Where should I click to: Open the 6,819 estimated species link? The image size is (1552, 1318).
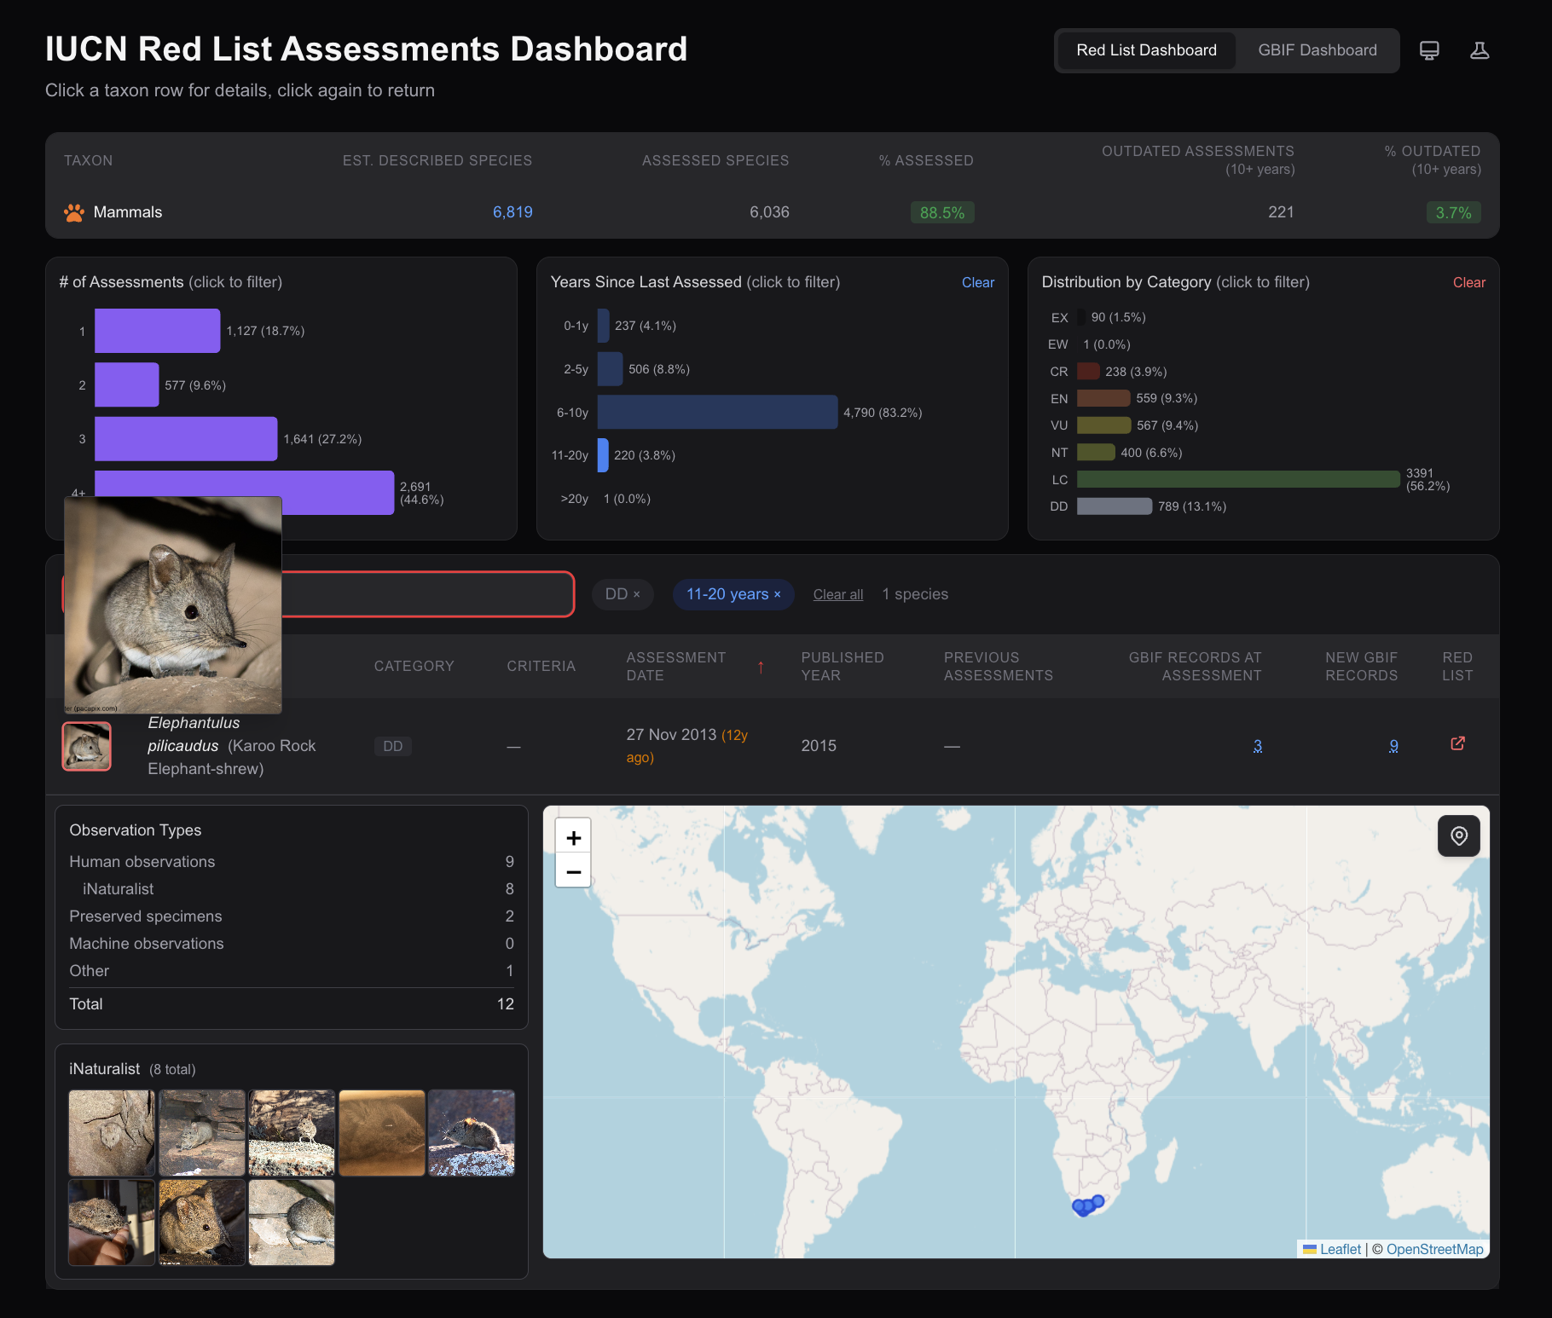(513, 212)
